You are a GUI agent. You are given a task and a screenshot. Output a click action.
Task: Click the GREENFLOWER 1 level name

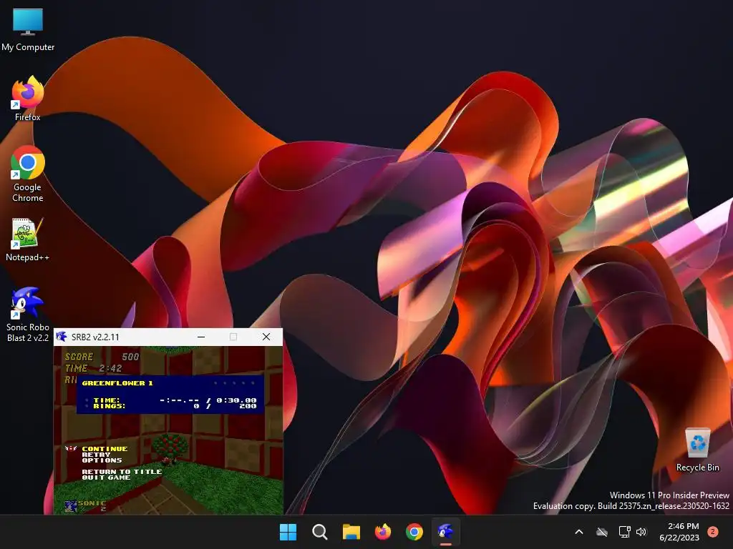tap(117, 383)
